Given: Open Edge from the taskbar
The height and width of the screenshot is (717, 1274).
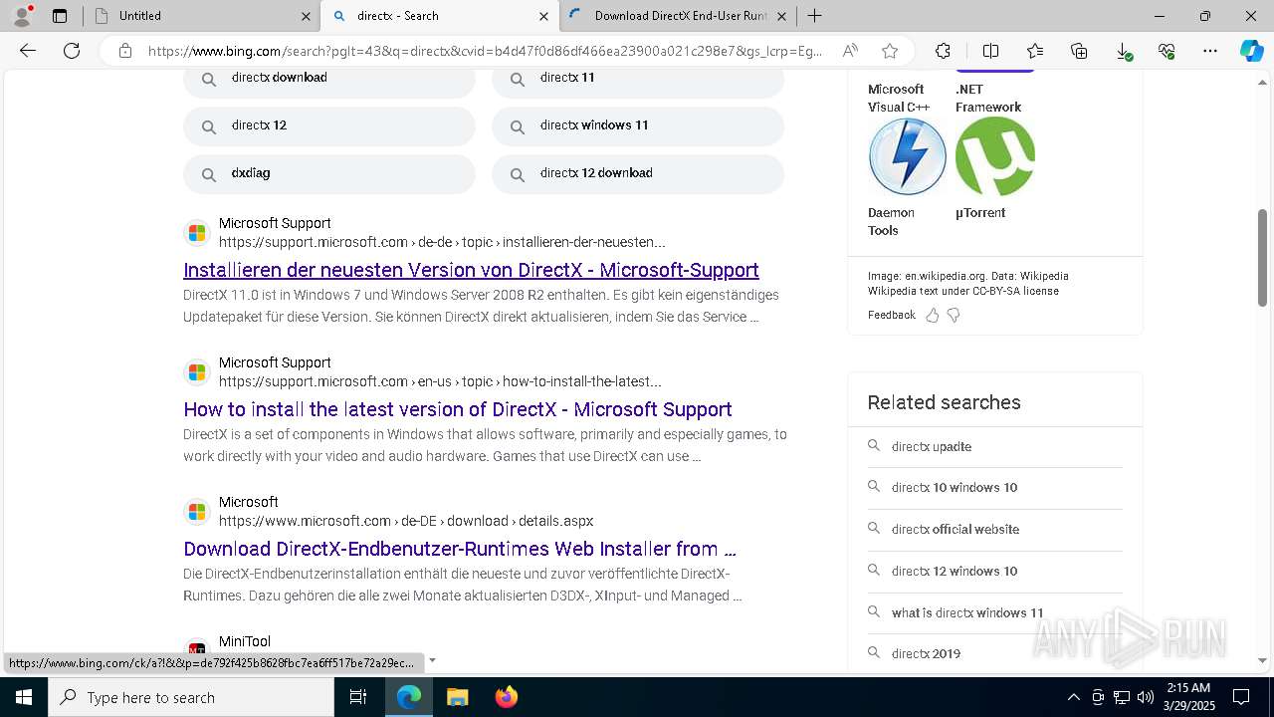Looking at the screenshot, I should 409,697.
